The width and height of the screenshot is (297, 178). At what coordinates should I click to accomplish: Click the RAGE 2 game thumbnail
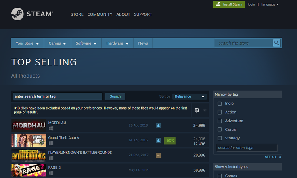point(29,170)
